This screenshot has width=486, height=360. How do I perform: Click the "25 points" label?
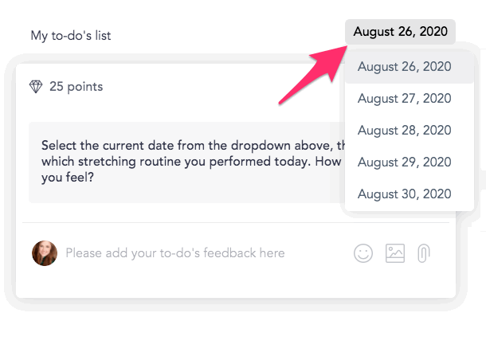click(x=76, y=87)
